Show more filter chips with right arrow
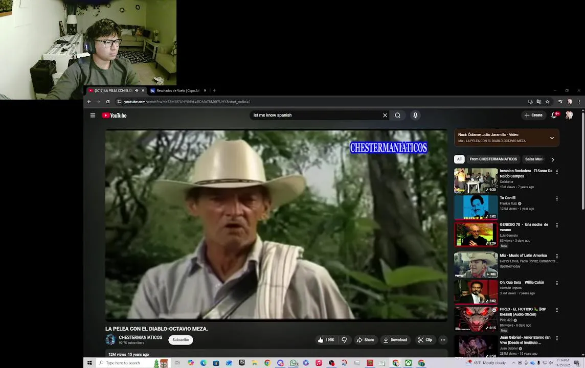Viewport: 585px width, 368px height. (x=553, y=159)
